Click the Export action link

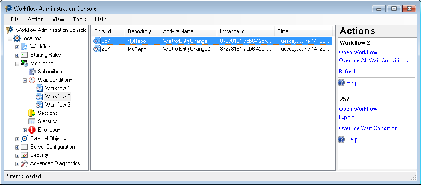tap(346, 117)
